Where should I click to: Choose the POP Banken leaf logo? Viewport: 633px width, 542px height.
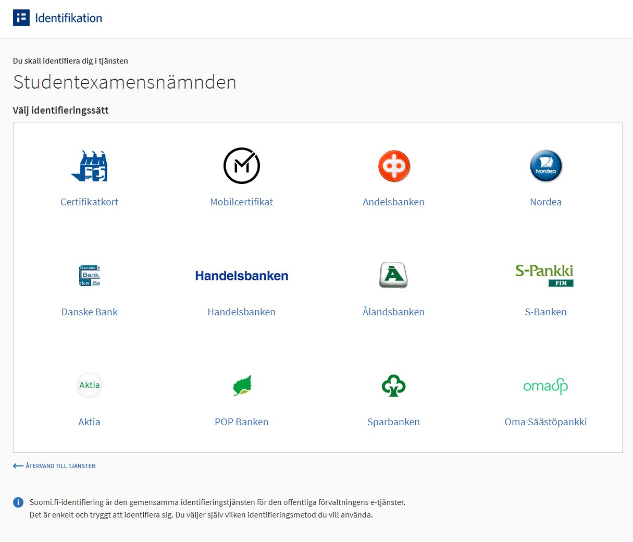point(242,385)
